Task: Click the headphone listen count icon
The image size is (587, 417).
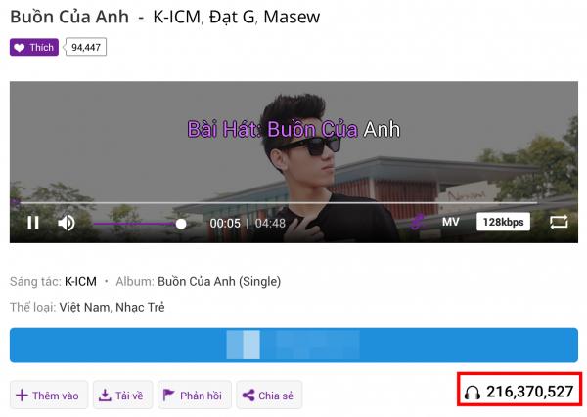Action: tap(472, 392)
